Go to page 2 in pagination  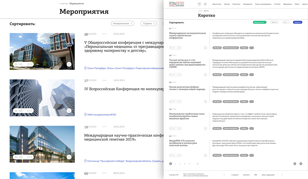coord(175,164)
